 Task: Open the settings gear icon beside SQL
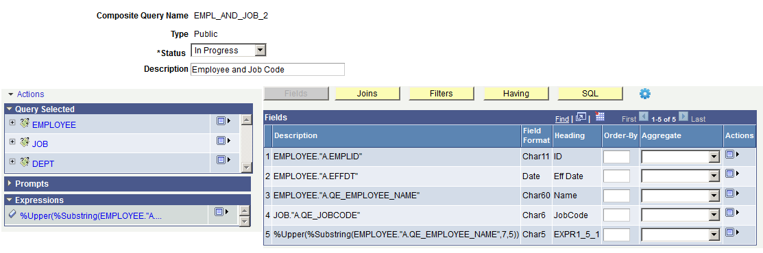(645, 94)
